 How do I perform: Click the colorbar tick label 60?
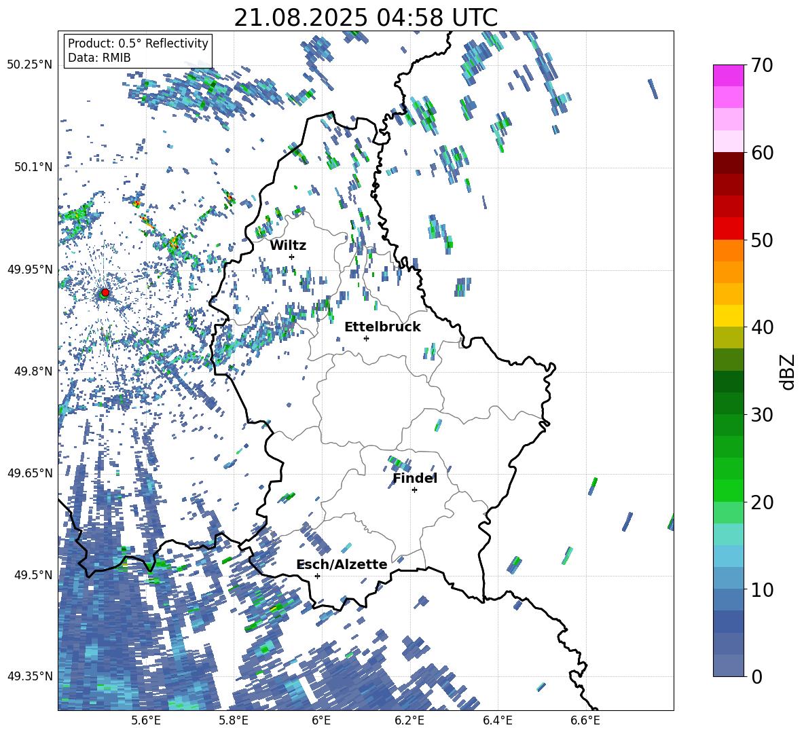761,153
